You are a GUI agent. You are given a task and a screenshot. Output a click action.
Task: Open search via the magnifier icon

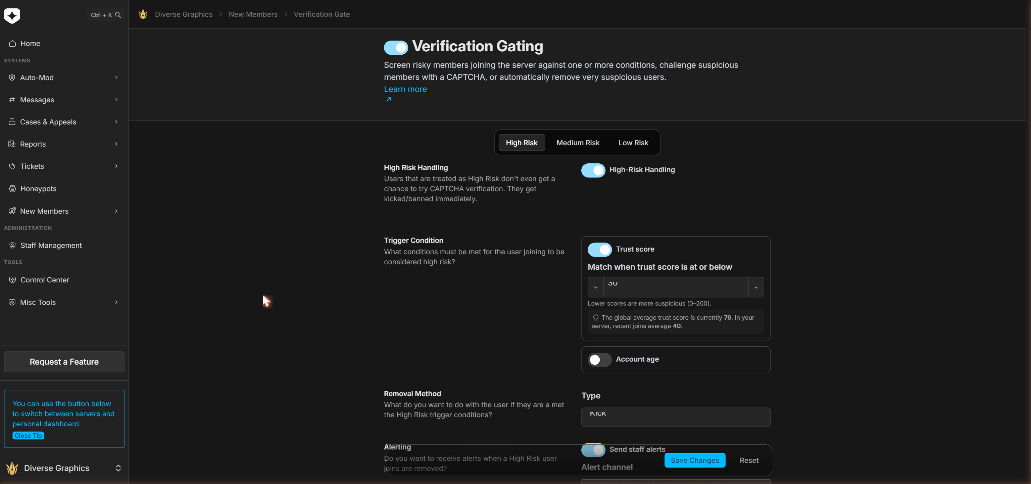pos(118,15)
